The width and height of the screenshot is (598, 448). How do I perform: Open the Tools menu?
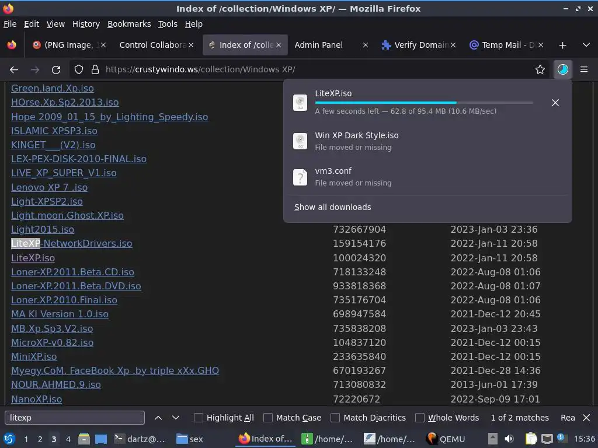click(168, 24)
